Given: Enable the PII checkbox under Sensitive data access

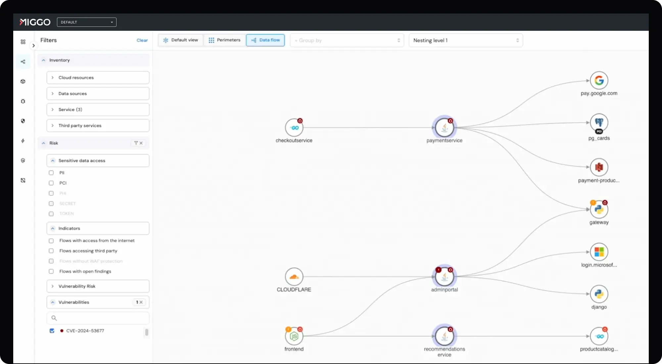Looking at the screenshot, I should point(51,172).
